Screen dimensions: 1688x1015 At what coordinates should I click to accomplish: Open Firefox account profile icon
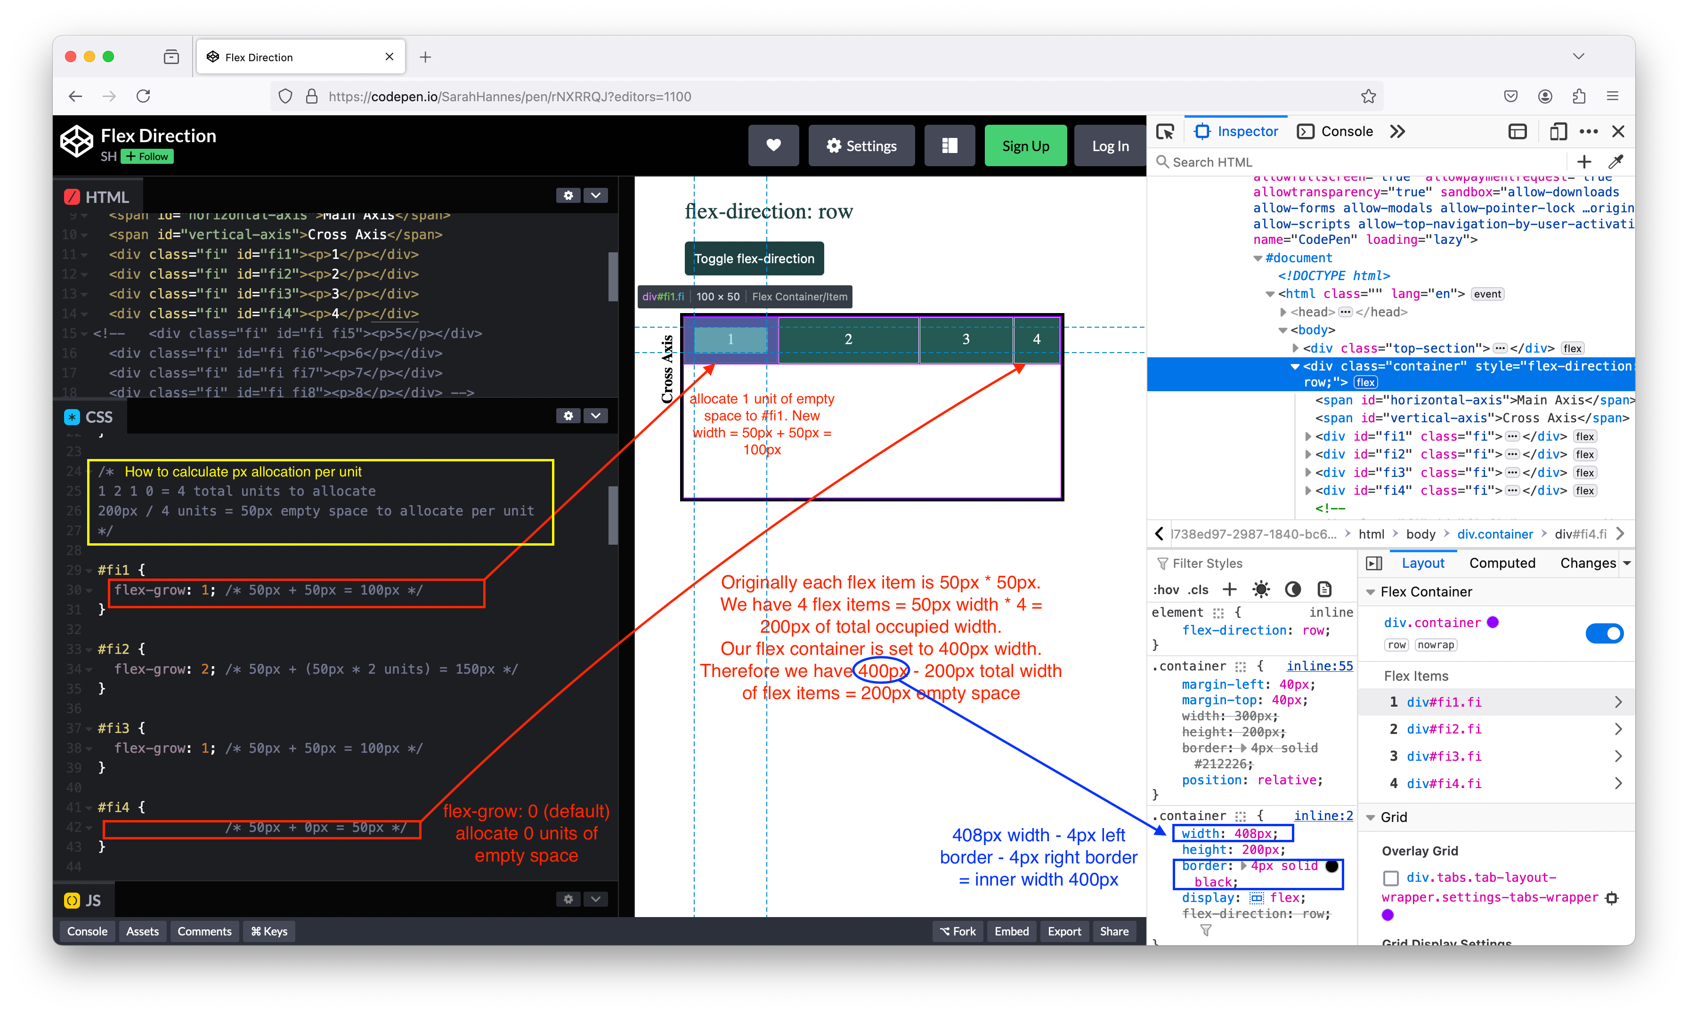click(1545, 97)
